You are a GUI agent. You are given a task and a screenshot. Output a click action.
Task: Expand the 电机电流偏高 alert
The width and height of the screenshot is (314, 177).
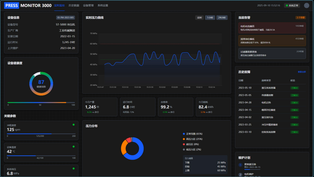click(x=272, y=28)
